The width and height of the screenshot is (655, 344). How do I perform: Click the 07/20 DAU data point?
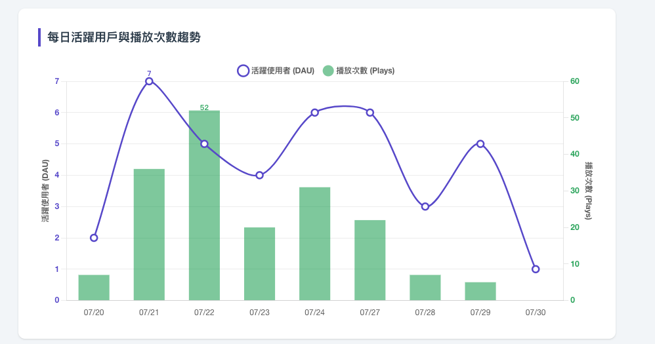[94, 238]
